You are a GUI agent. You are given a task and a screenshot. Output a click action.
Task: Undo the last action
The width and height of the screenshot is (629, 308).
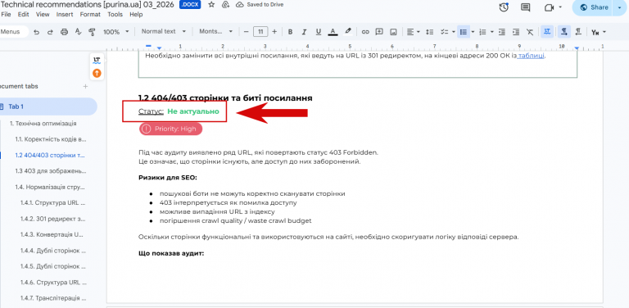click(x=37, y=32)
